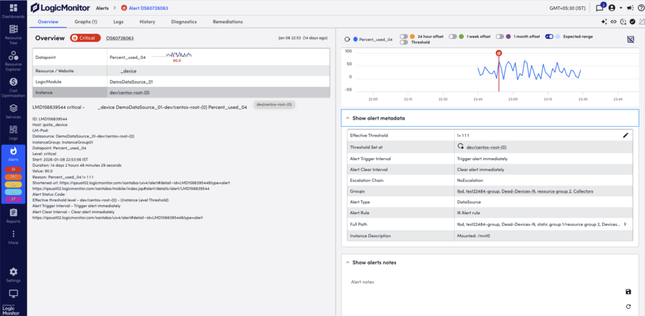
Task: Enable the 24 hour offset toggle
Action: tap(404, 37)
